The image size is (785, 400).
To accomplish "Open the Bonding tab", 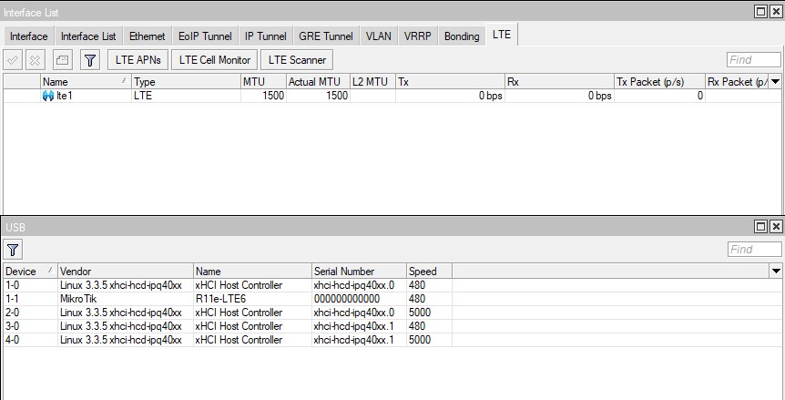I will pyautogui.click(x=462, y=36).
